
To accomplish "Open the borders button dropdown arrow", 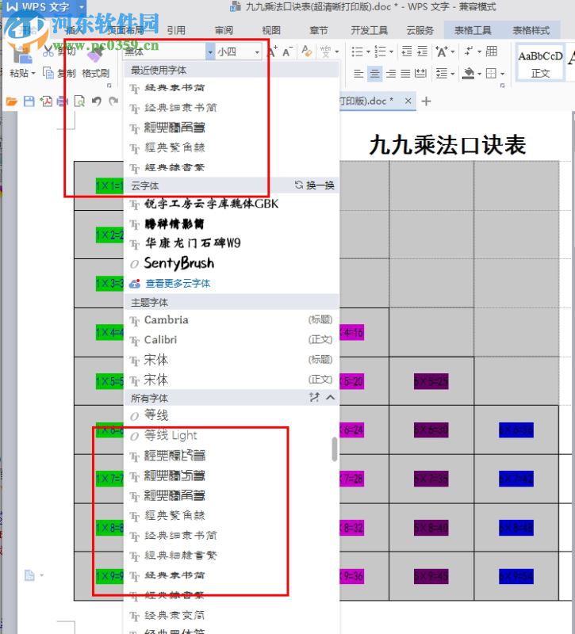I will 502,74.
